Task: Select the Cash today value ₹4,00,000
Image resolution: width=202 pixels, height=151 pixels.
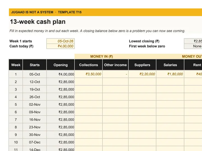Action: [61, 46]
